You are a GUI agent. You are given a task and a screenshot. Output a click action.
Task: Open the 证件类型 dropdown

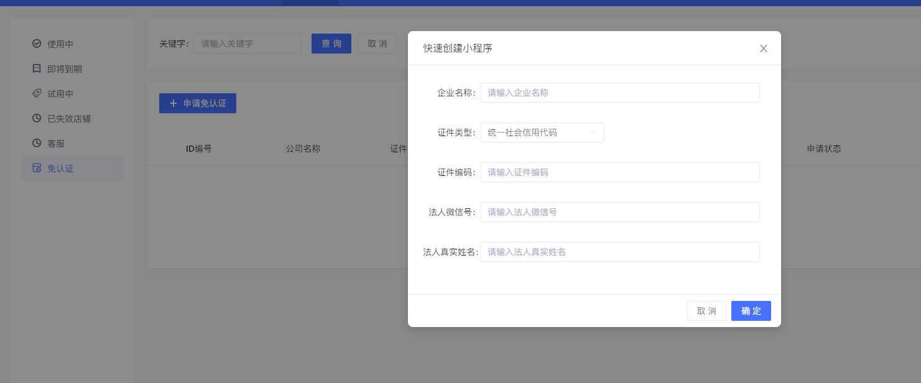pos(542,132)
